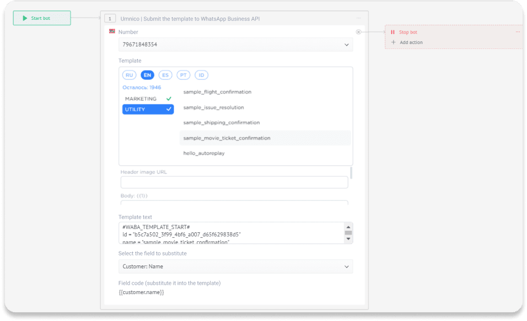This screenshot has height=321, width=527.
Task: Click the pause icon beside Stop bot
Action: point(393,32)
